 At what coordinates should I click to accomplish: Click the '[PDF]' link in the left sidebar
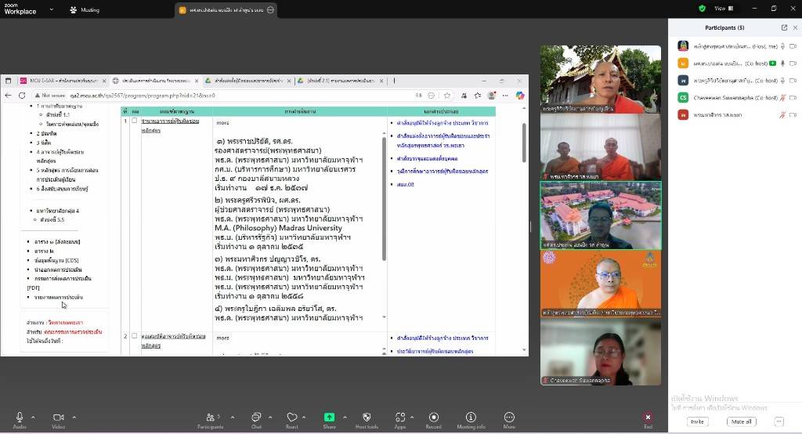[x=33, y=288]
